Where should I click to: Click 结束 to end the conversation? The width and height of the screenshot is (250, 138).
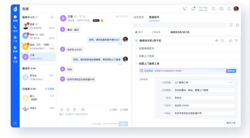(124, 110)
